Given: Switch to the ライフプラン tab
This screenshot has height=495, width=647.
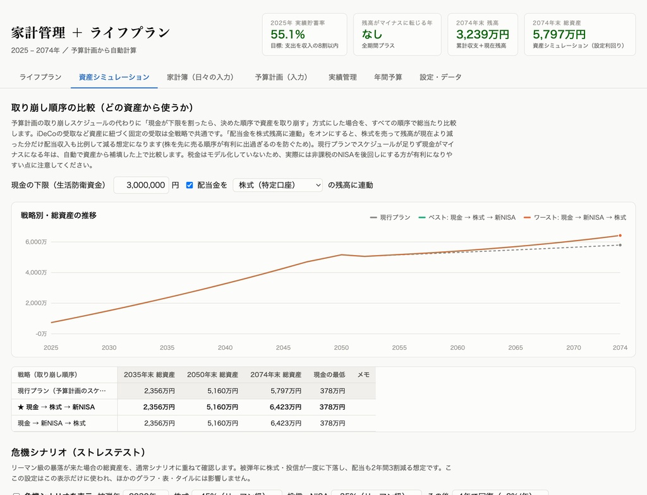Looking at the screenshot, I should 40,77.
